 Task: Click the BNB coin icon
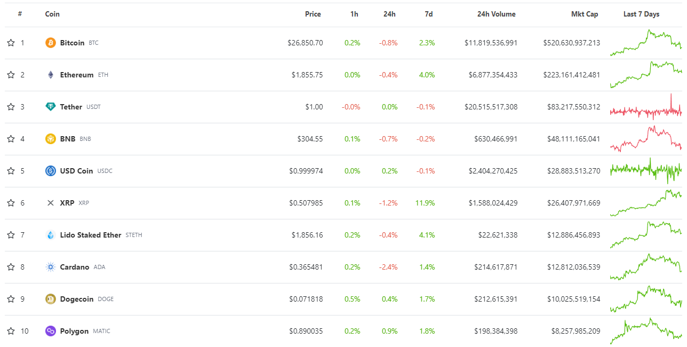(x=51, y=139)
